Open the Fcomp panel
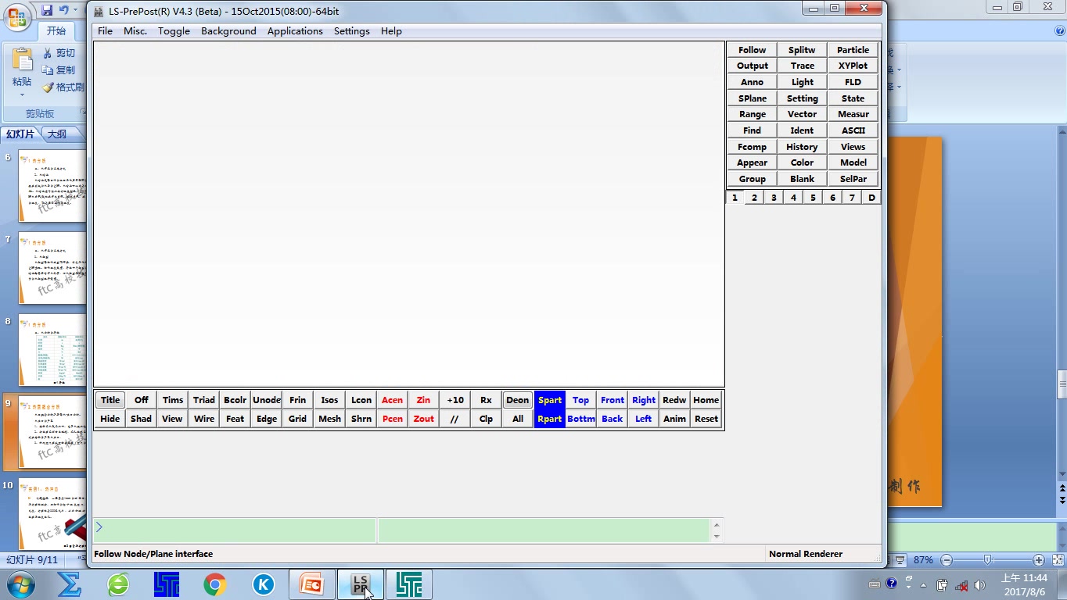This screenshot has height=600, width=1067. click(752, 147)
